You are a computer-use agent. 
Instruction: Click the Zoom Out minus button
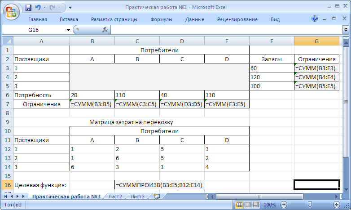pyautogui.click(x=283, y=205)
